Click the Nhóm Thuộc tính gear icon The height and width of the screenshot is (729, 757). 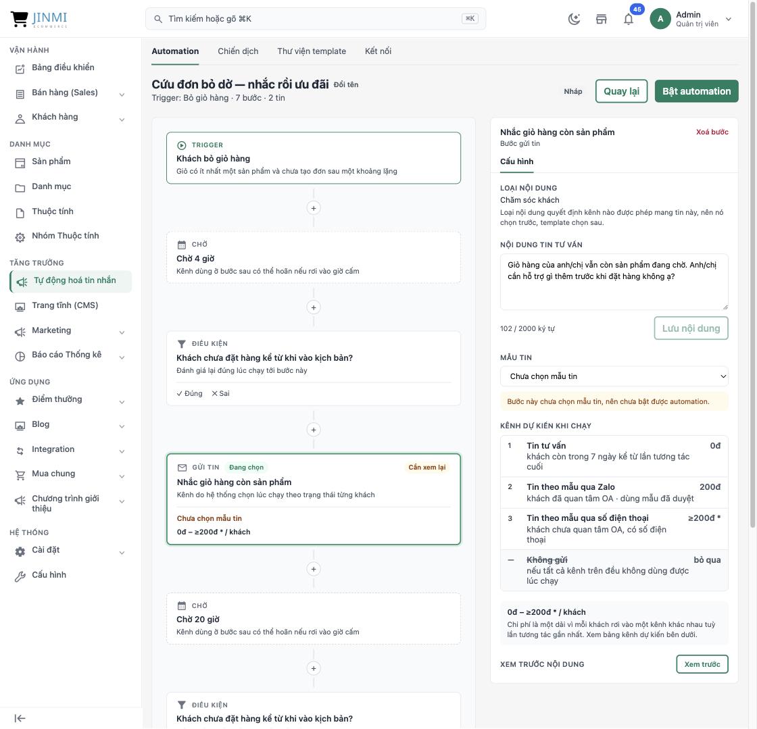click(x=20, y=237)
